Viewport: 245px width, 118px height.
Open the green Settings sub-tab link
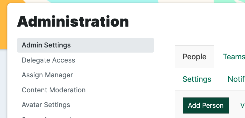pos(197,79)
